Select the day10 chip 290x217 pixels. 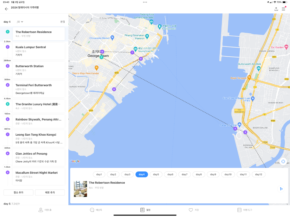(x=228, y=174)
